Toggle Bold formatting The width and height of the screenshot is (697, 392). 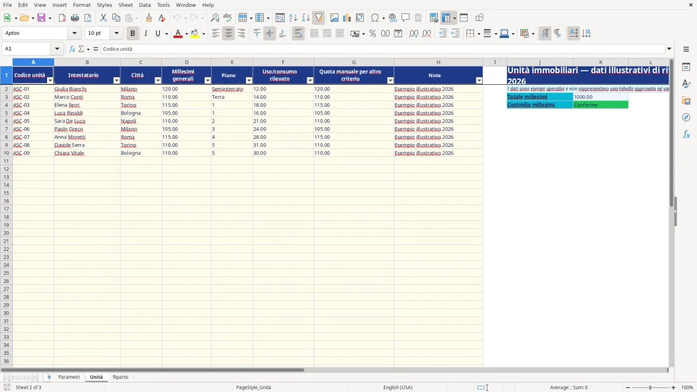(x=132, y=34)
